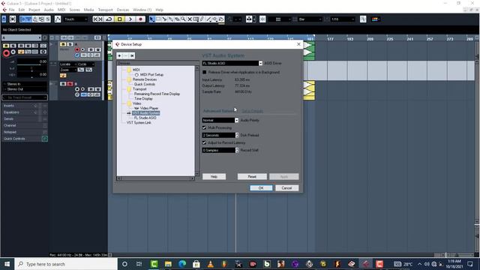Open the Devices menu
Image resolution: width=480 pixels, height=270 pixels.
[123, 10]
